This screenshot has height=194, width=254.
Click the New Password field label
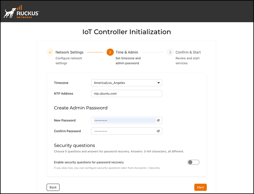[65, 120]
